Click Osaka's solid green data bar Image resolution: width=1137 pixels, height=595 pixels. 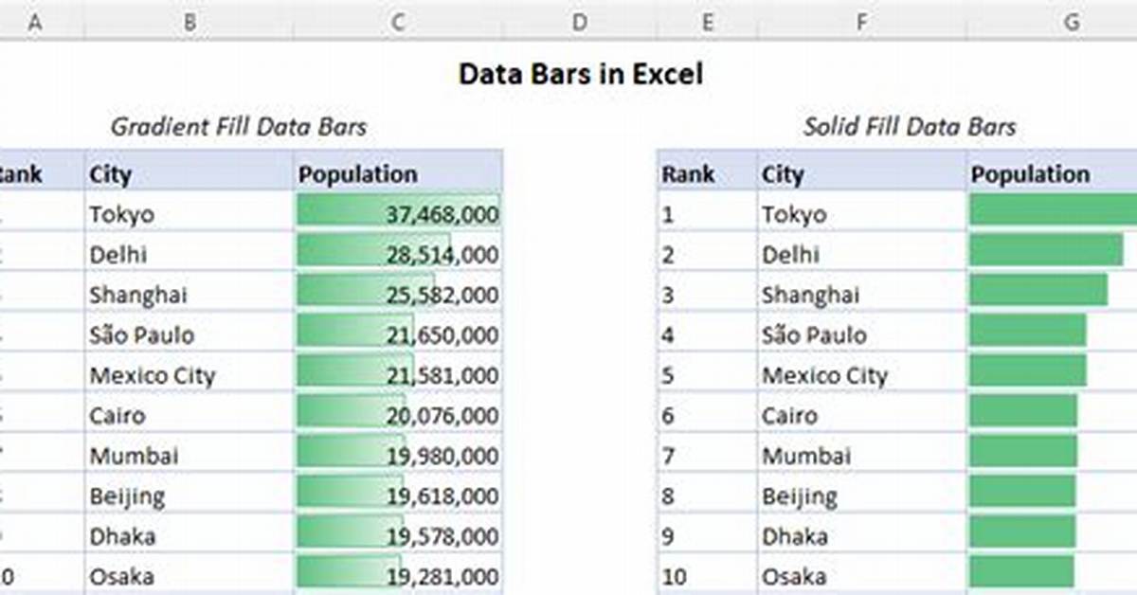[1022, 571]
